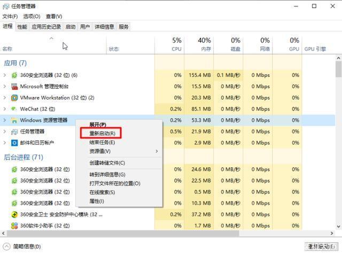Switch to the 性能 tab

(22, 27)
